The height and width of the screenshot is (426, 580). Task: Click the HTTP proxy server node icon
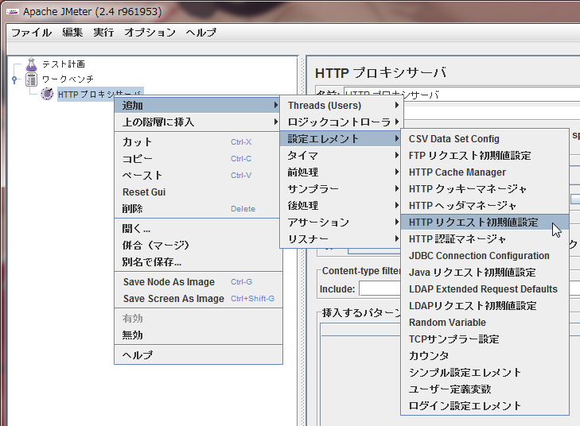[47, 94]
